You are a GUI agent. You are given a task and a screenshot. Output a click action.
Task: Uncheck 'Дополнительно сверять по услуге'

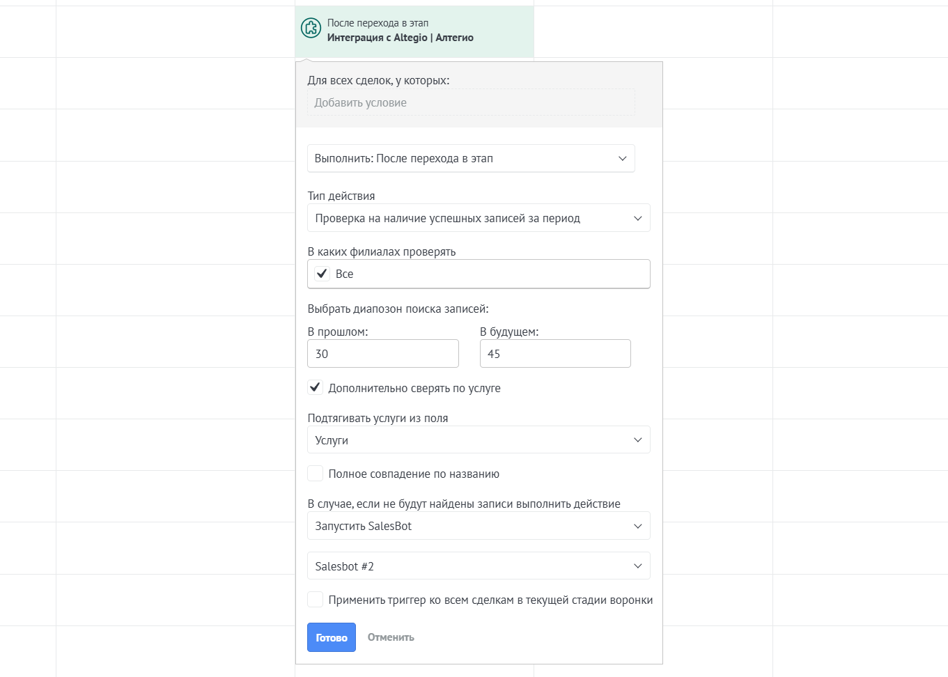pos(316,387)
